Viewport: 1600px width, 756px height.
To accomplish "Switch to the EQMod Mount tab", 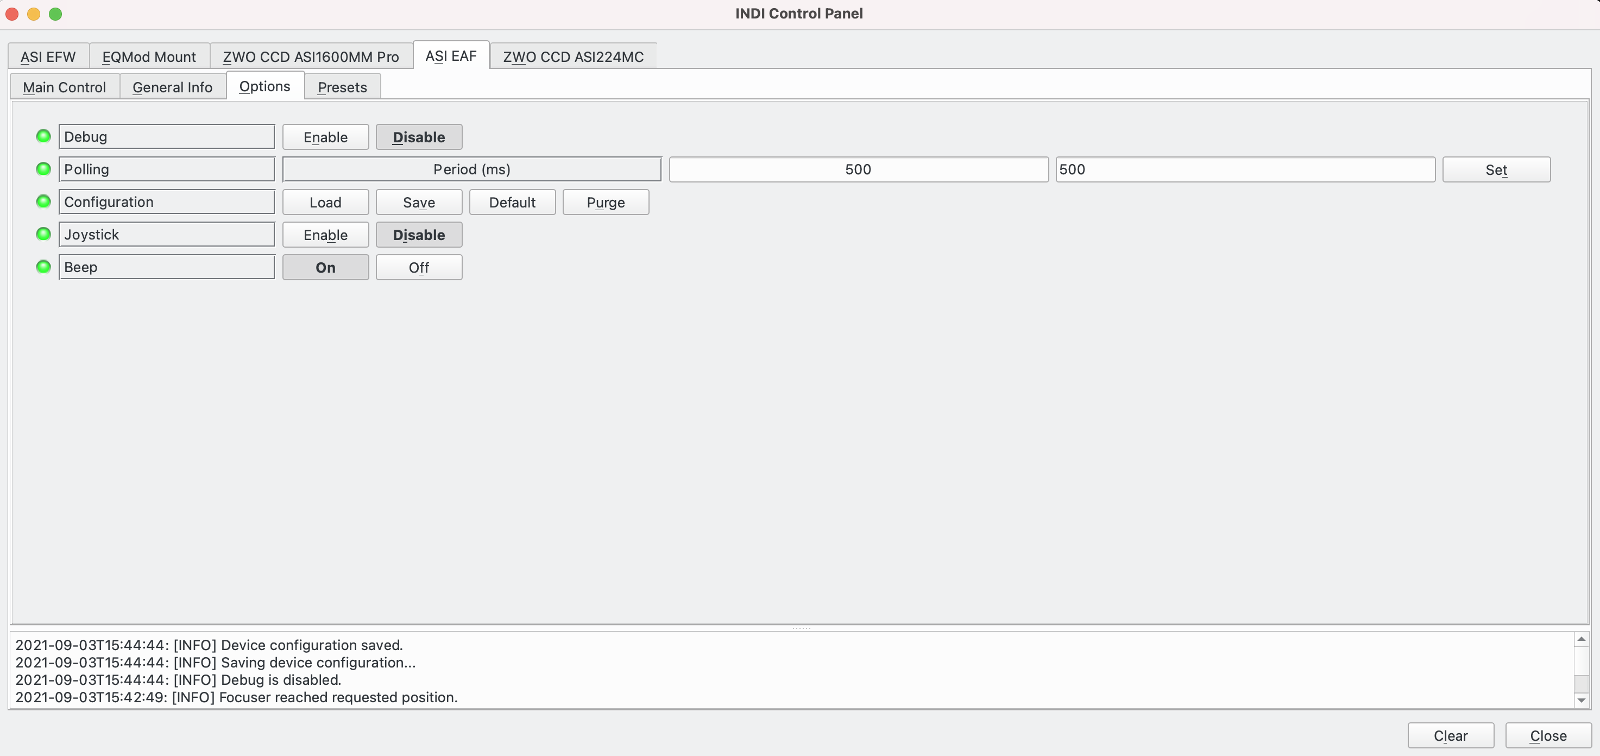I will (x=149, y=55).
